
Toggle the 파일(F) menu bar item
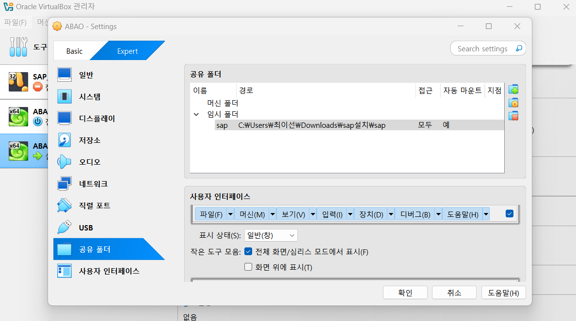click(x=211, y=214)
